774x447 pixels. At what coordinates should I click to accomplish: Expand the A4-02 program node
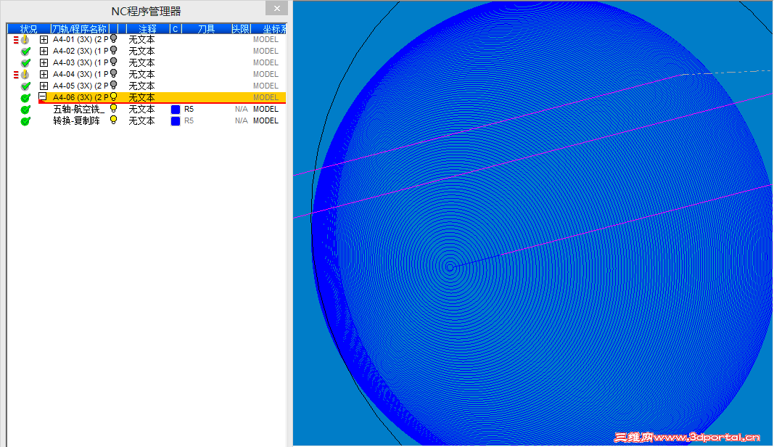[44, 51]
